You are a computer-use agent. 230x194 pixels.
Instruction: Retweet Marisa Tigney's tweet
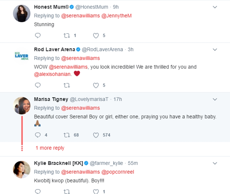66,135
